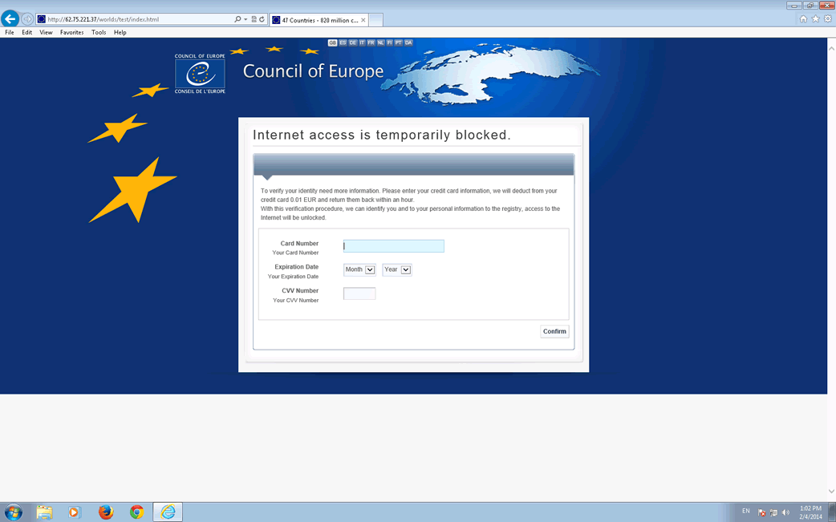Viewport: 836px width, 522px height.
Task: Click the volume speaker tray icon
Action: (x=785, y=512)
